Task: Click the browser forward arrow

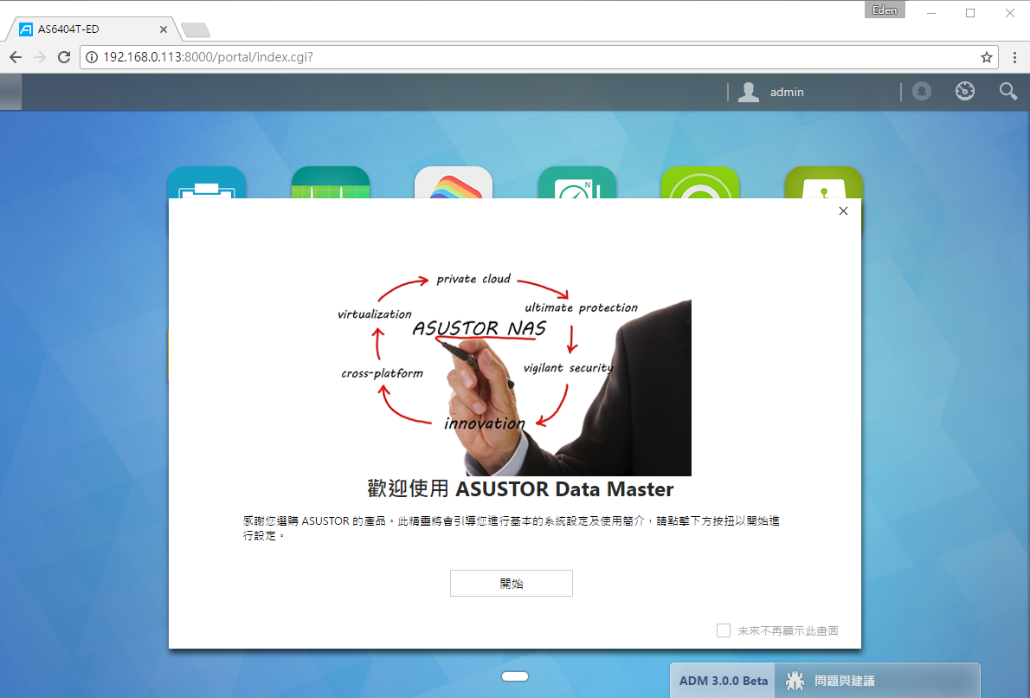Action: pyautogui.click(x=40, y=57)
